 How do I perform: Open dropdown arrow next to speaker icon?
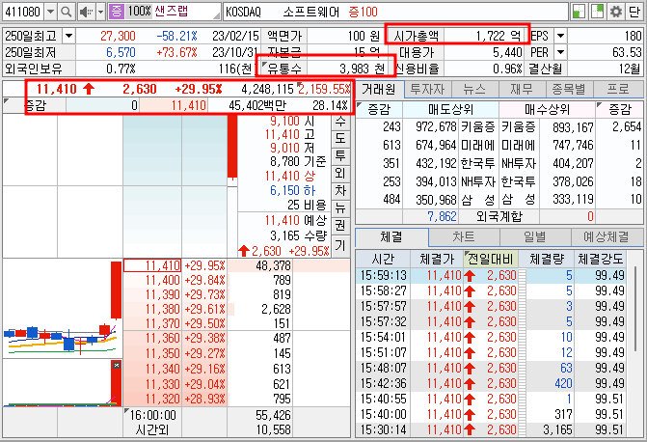100,12
